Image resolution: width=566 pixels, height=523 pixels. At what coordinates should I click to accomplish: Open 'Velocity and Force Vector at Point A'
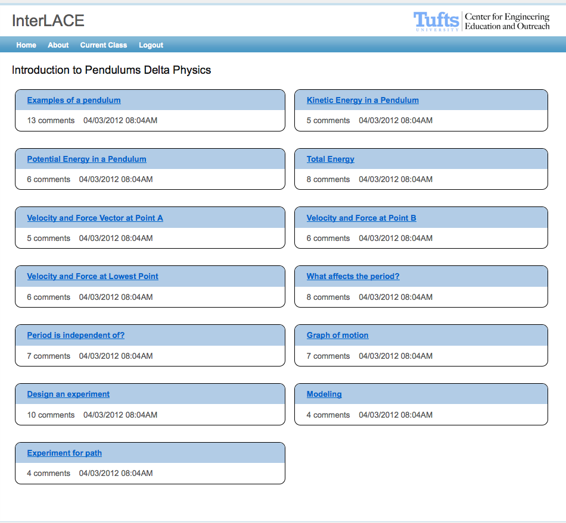(95, 218)
